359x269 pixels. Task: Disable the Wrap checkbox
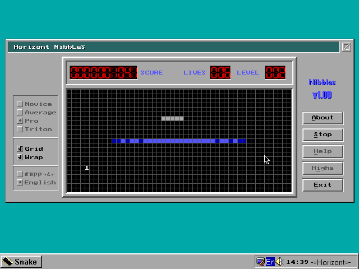[20, 157]
